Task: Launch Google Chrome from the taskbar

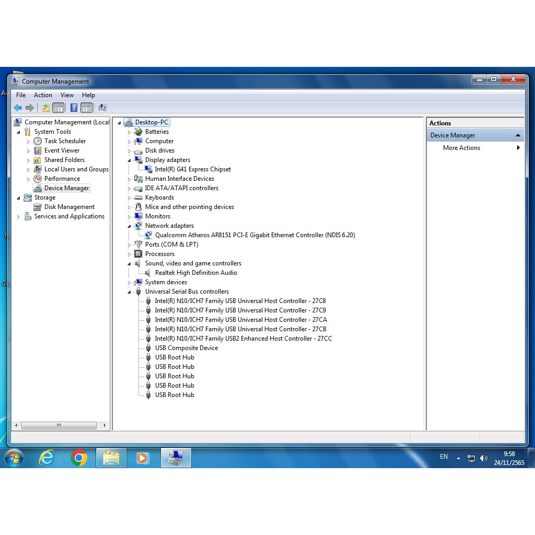Action: click(x=79, y=458)
